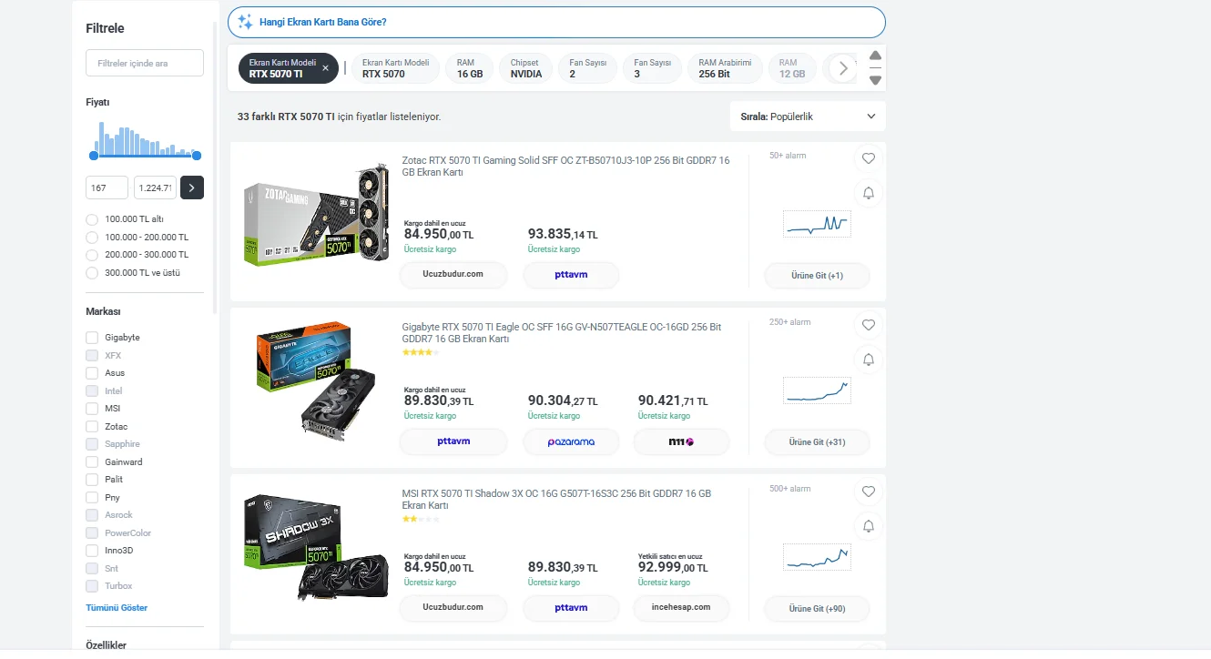The image size is (1211, 659).
Task: Set price alarm for Zotac RTX 5070 TI
Action: 868,193
